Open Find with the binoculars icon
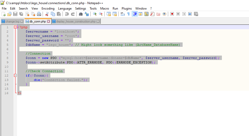The image size is (249, 136). 81,14
